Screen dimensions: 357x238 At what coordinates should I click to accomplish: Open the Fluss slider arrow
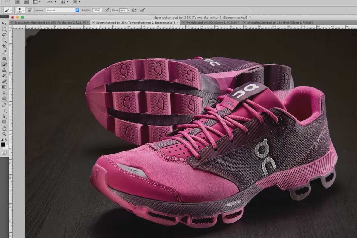click(129, 10)
